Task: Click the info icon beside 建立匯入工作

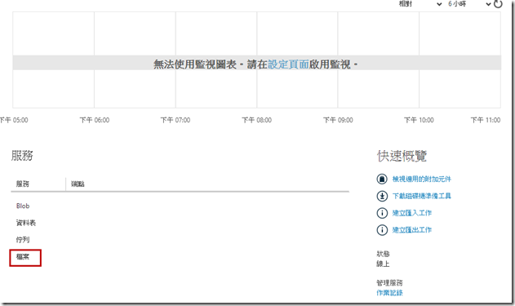Action: 382,213
